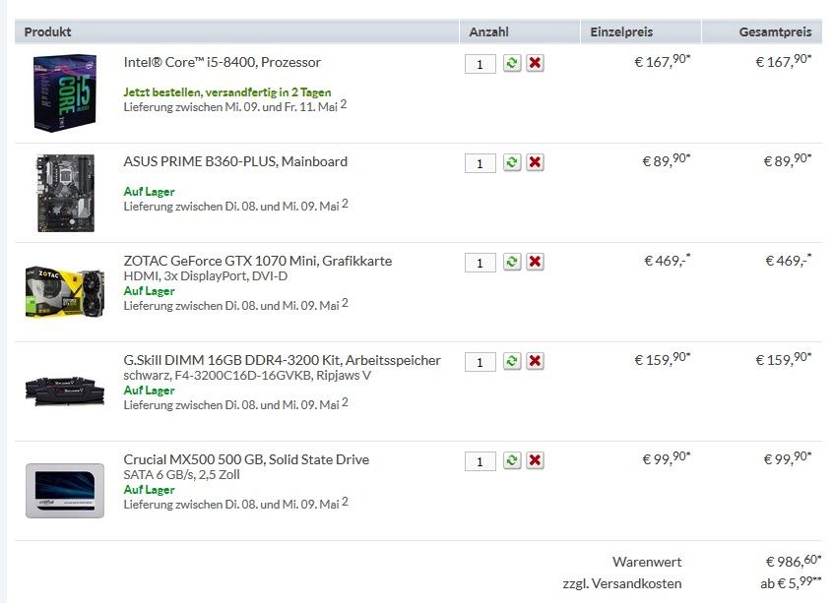
Task: Click Crucial MX500 SSD product image
Action: coord(65,490)
